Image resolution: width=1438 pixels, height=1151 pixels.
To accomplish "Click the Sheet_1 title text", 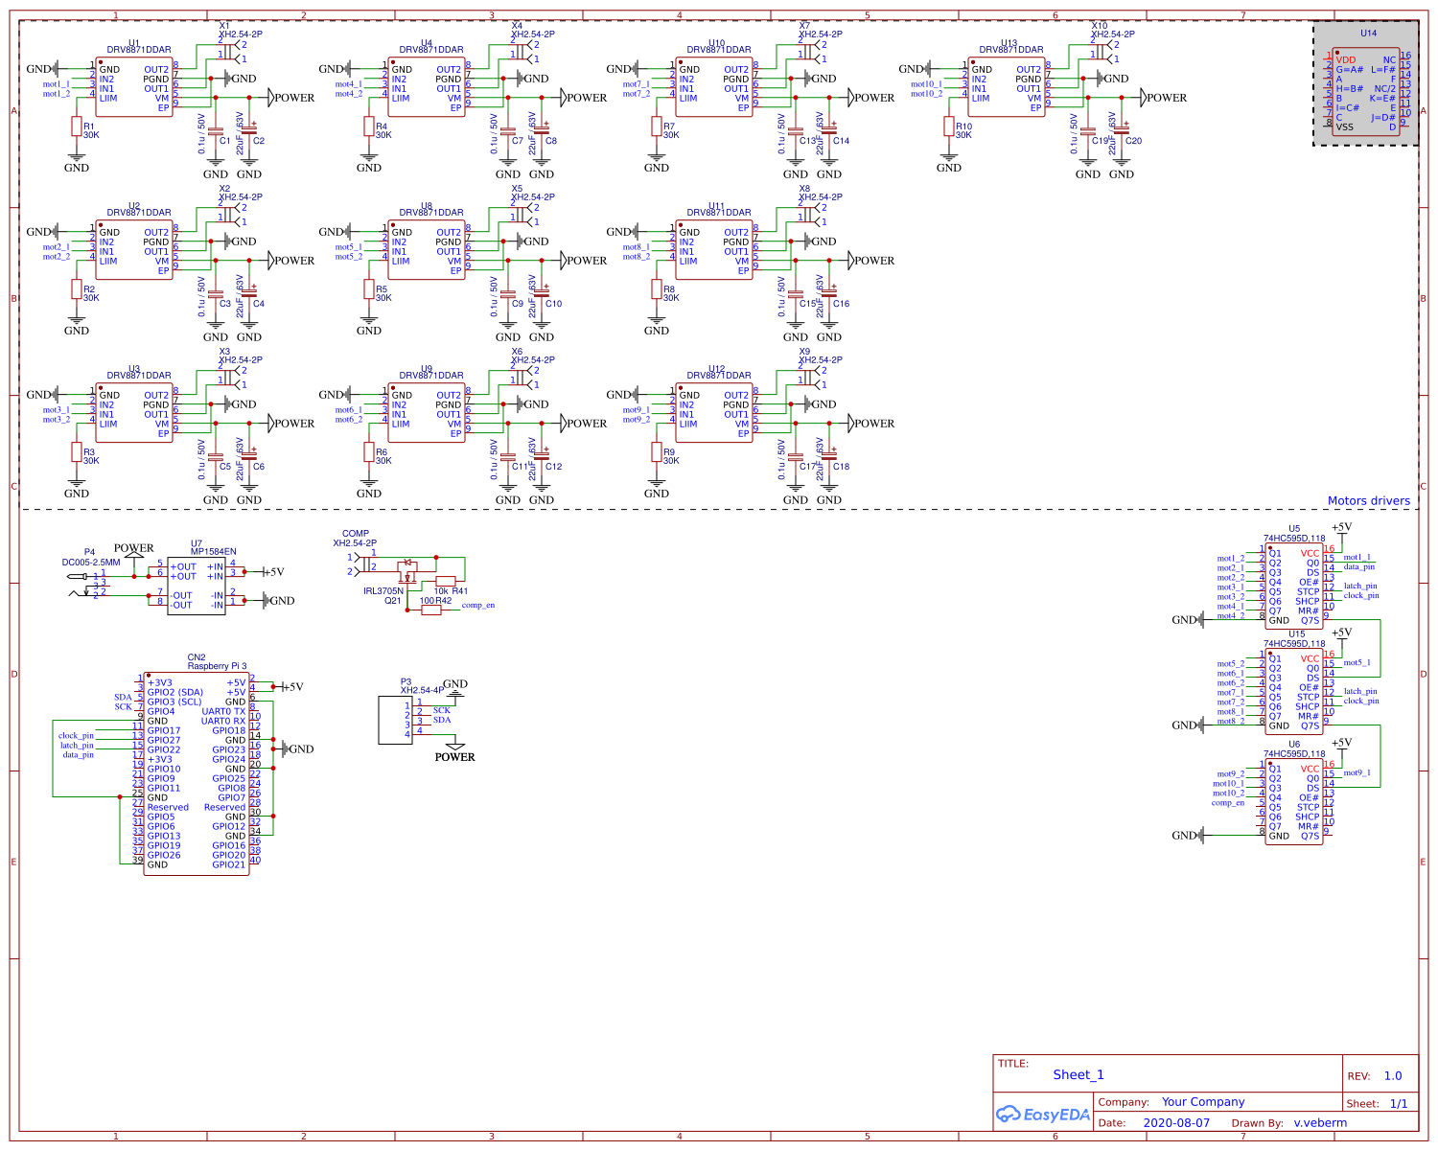I will click(1078, 1074).
